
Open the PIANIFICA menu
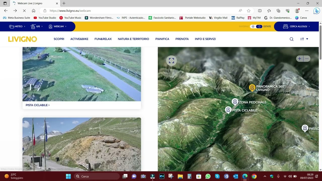point(162,39)
